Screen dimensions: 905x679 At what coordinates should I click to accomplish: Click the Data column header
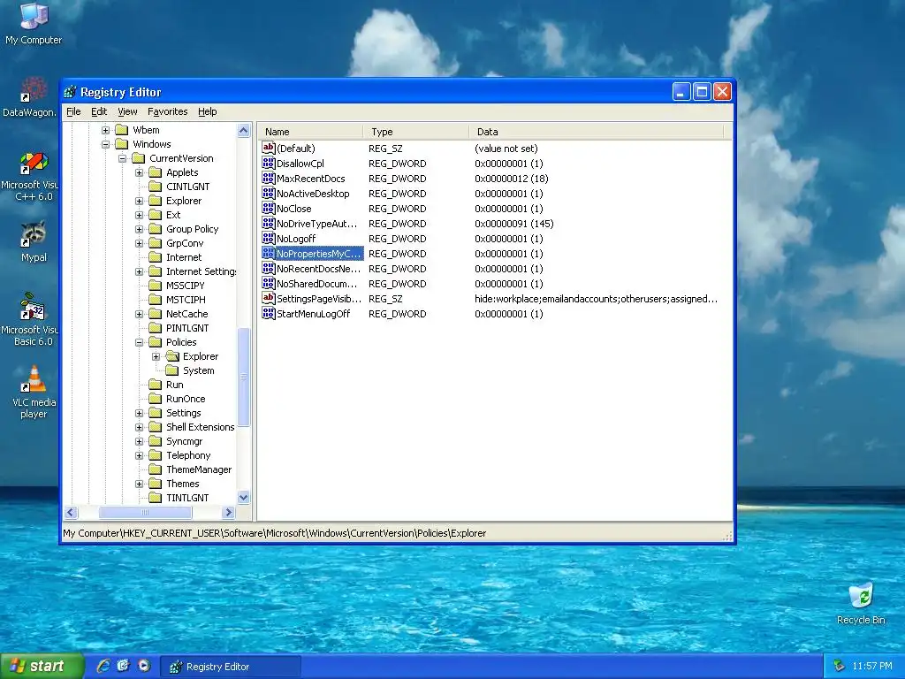(x=597, y=132)
